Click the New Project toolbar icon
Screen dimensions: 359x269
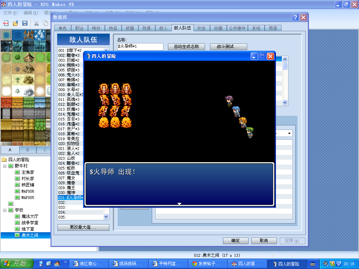pos(6,23)
